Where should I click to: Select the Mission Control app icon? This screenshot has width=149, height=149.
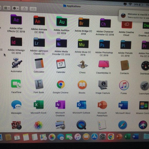(x=144, y=105)
